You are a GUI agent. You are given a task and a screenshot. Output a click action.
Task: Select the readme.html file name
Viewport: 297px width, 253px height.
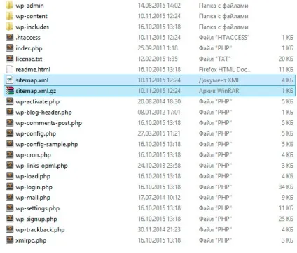33,69
